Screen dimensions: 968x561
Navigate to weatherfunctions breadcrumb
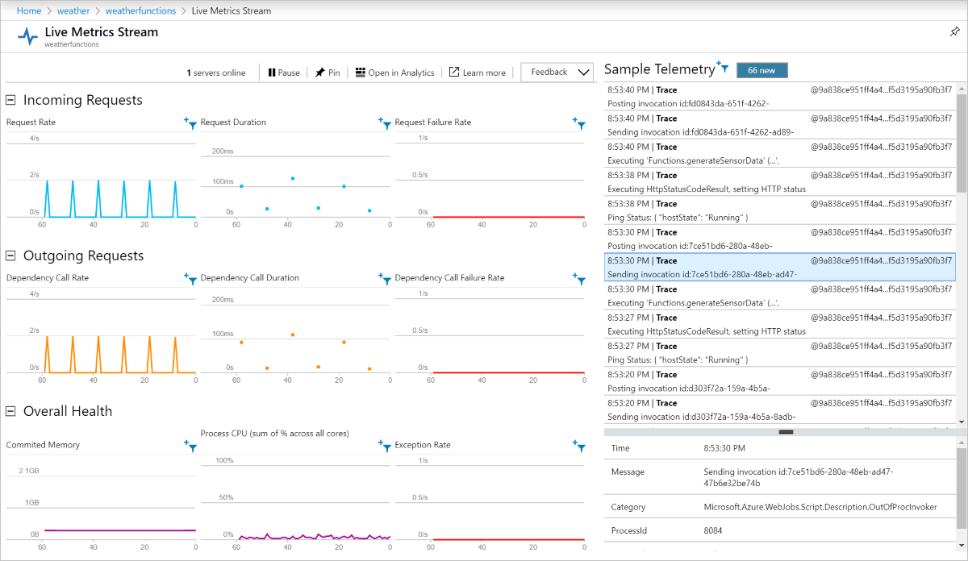140,10
